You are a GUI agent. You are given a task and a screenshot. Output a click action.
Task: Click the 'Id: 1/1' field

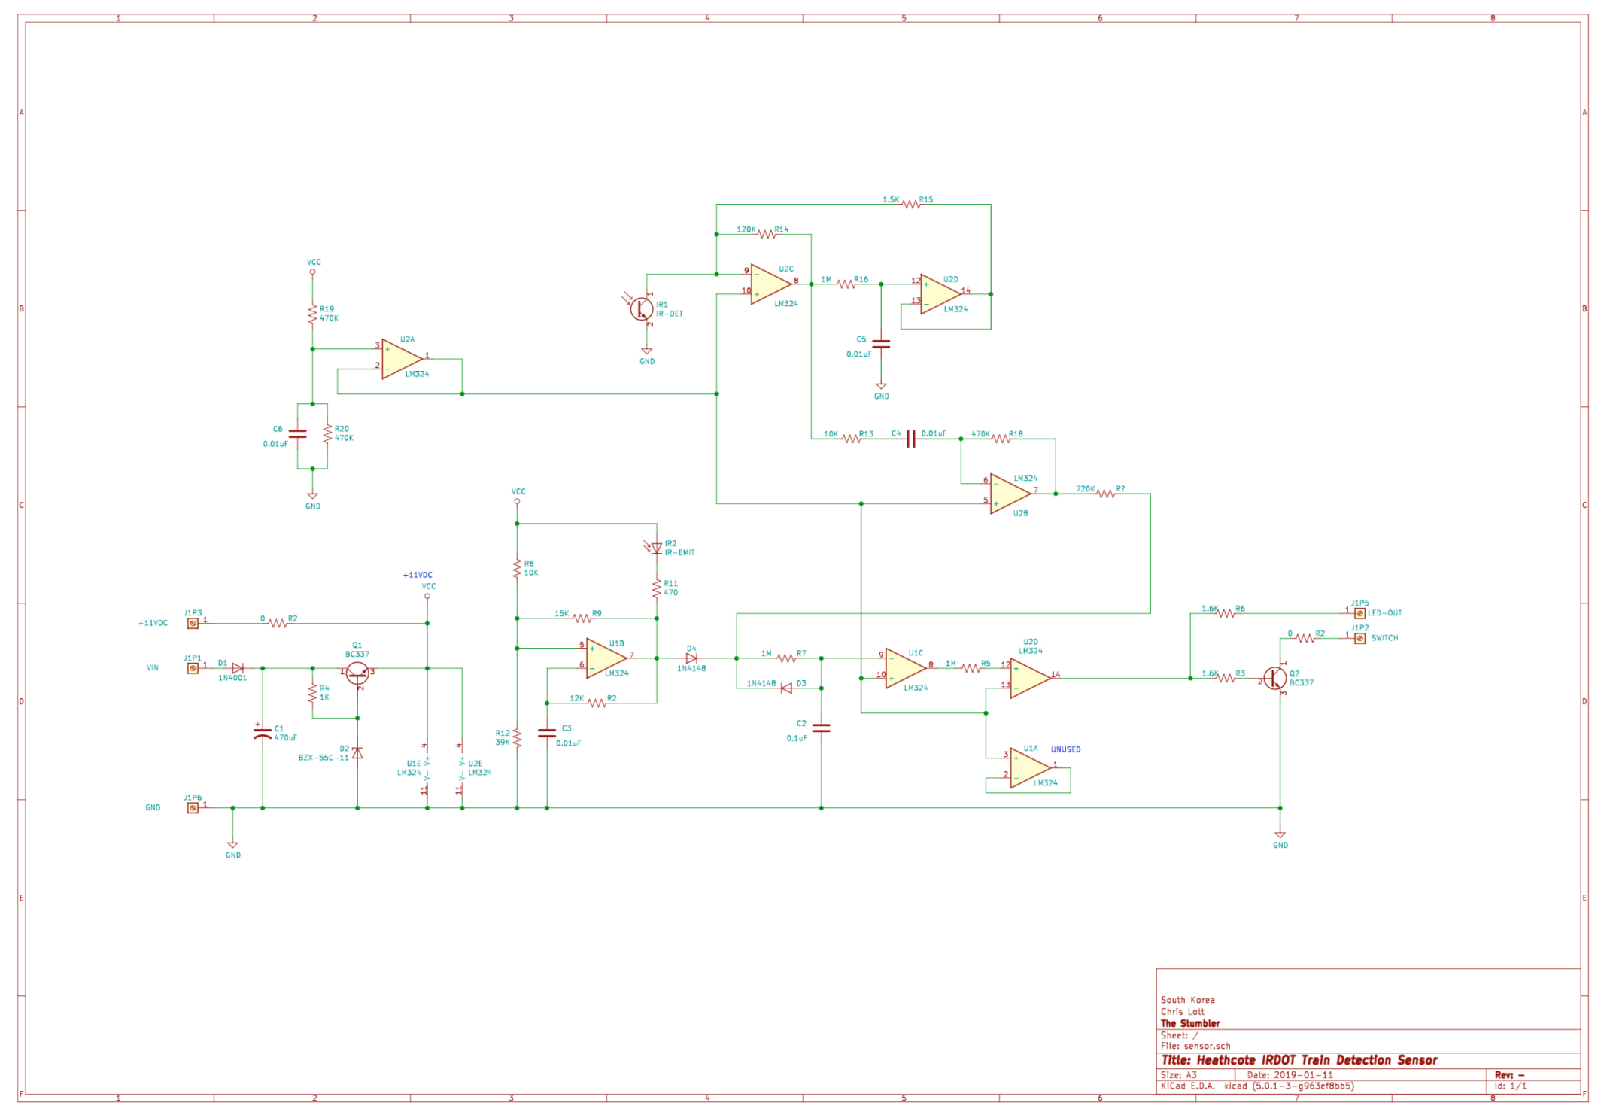pyautogui.click(x=1510, y=1086)
